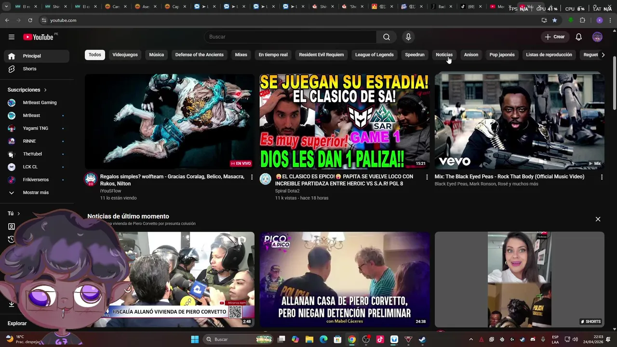This screenshot has height=347, width=617.
Task: Launch Microsoft Edge from taskbar
Action: [x=323, y=339]
